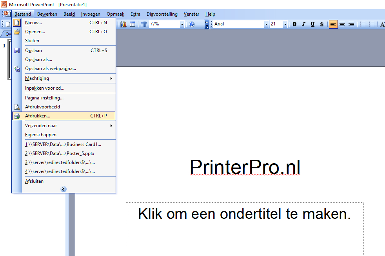Toggle Underline formatting
This screenshot has width=385, height=256.
click(312, 24)
